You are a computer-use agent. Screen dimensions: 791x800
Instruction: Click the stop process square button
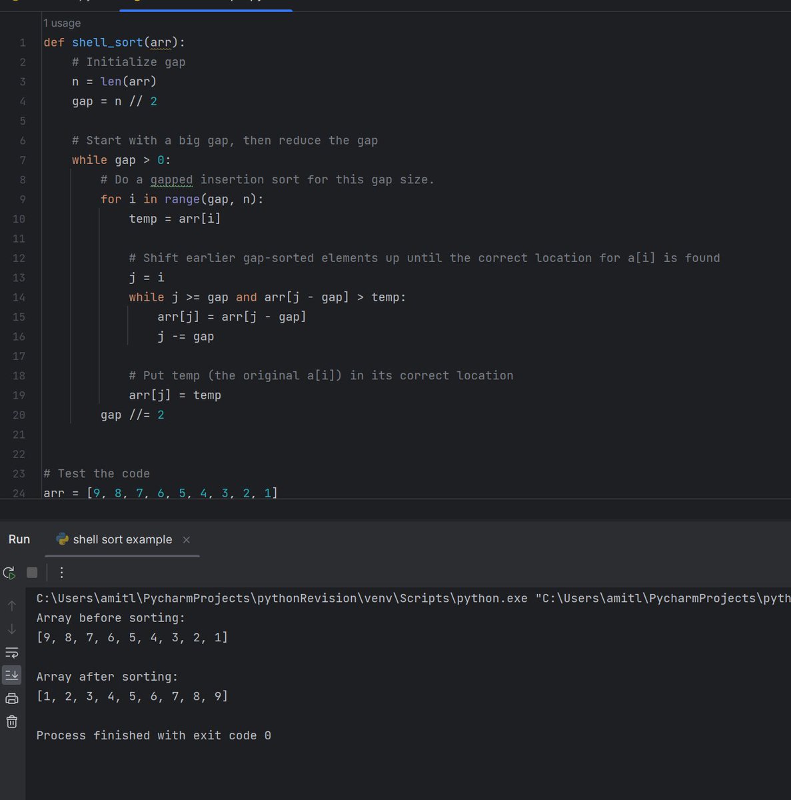[32, 573]
